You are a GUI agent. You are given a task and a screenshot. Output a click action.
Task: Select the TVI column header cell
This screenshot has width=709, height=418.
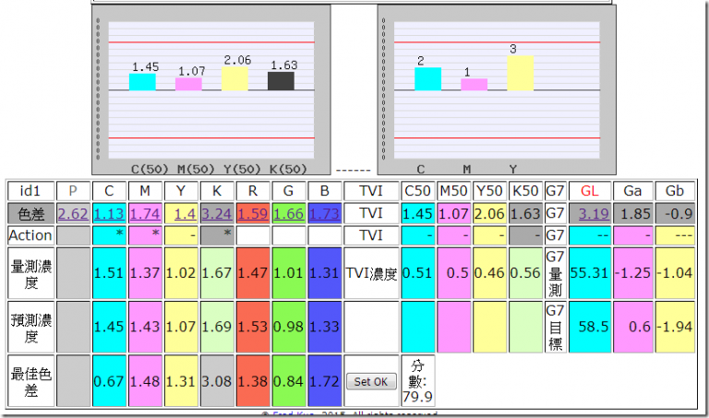tap(371, 191)
